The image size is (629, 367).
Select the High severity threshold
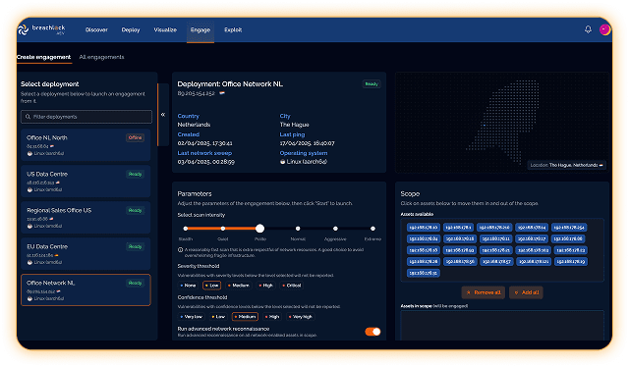point(266,286)
